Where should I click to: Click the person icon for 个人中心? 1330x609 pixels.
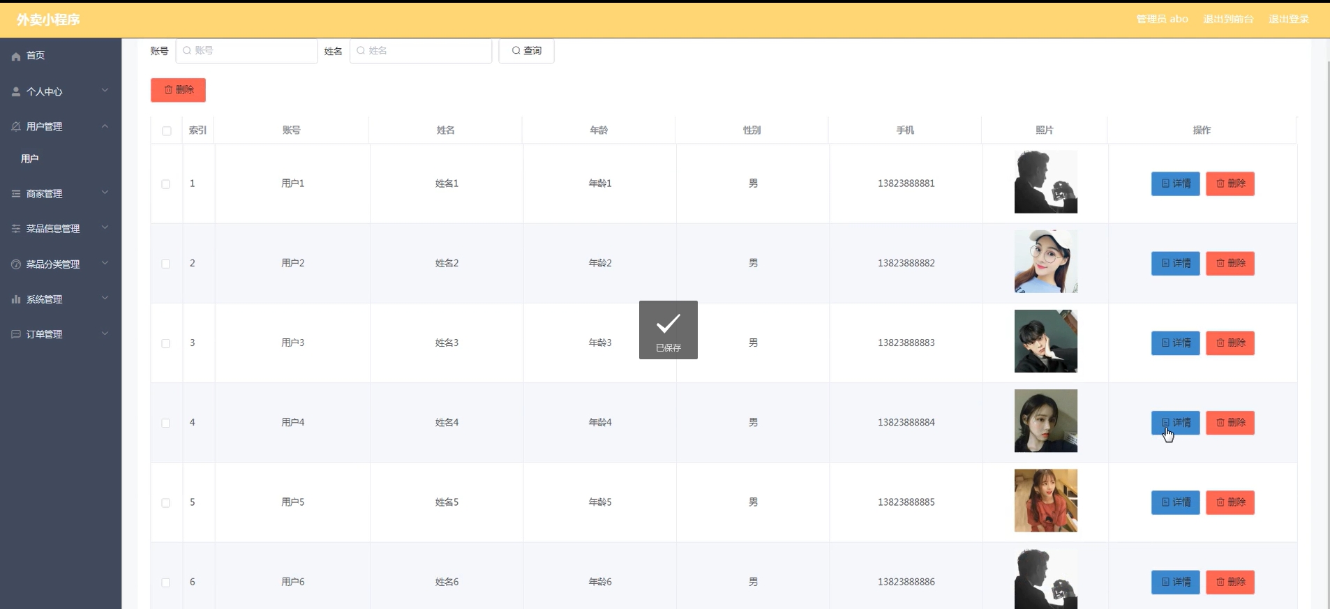pyautogui.click(x=16, y=91)
